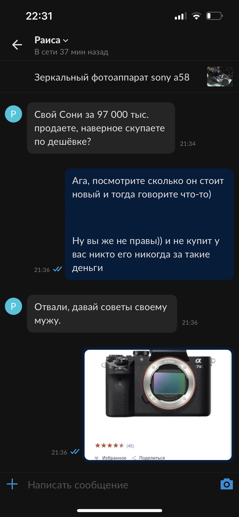Screen dimensions: 239x517
Task: Open the attachment plus icon
Action: point(12,484)
